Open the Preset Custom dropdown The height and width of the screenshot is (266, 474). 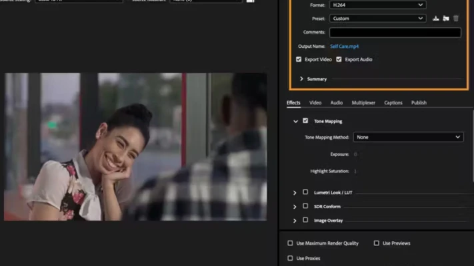click(377, 19)
